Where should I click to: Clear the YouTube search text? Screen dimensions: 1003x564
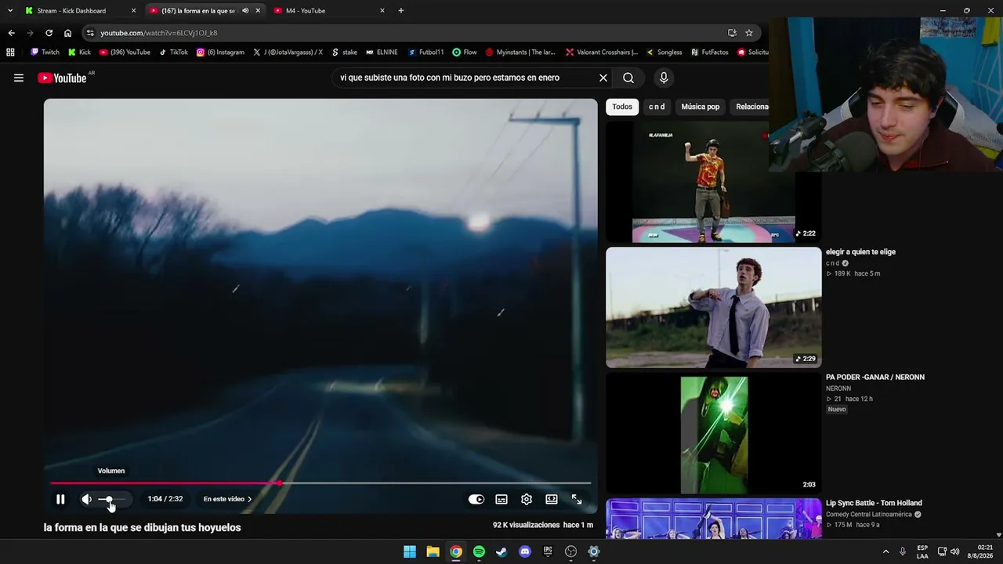coord(603,78)
